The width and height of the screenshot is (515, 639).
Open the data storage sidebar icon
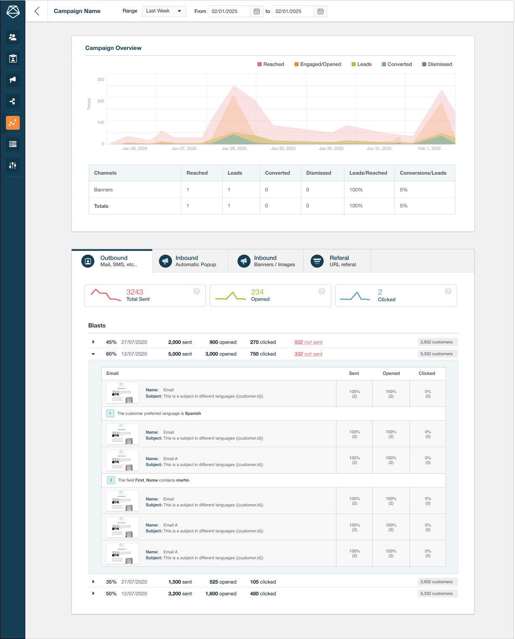[13, 144]
